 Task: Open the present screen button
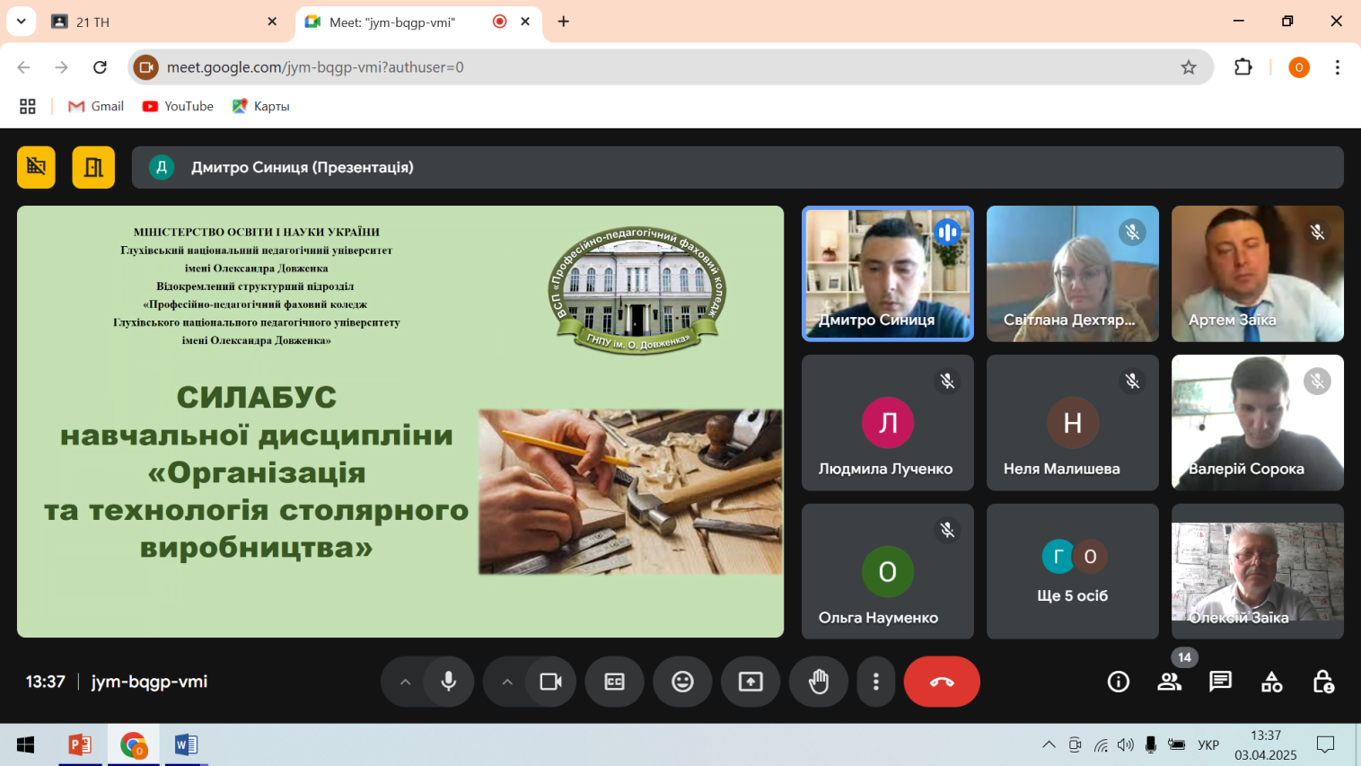pyautogui.click(x=751, y=682)
